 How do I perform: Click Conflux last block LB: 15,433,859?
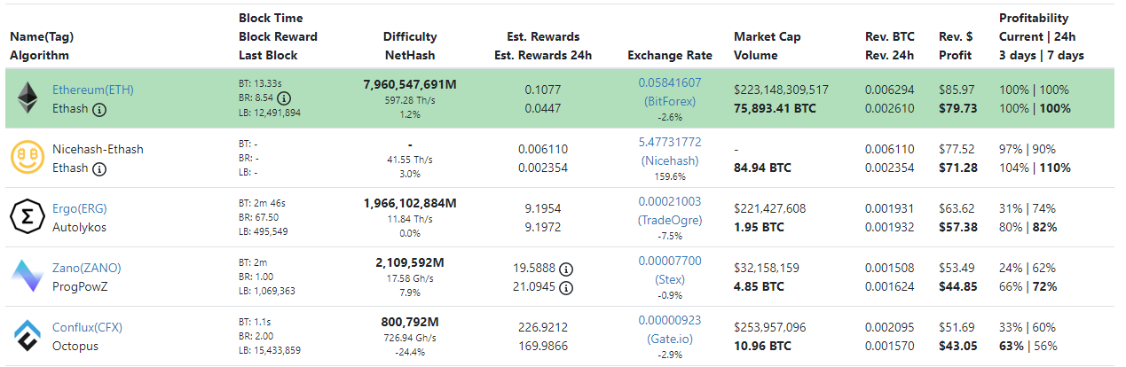pyautogui.click(x=270, y=350)
